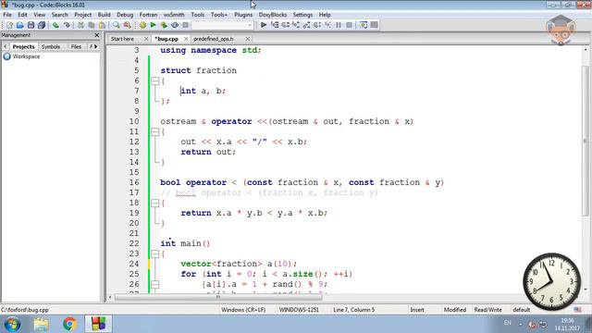Switch to the Files tab in Management

[x=76, y=46]
